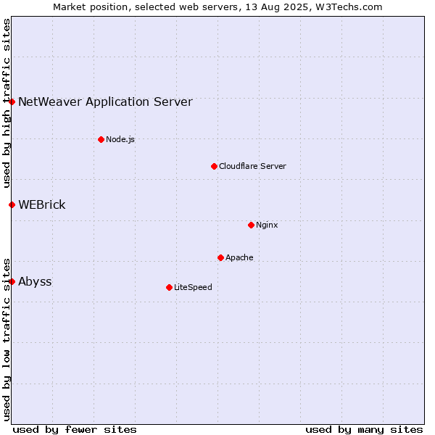The image size is (435, 435).
Task: Select the Apache label text
Action: coord(239,257)
